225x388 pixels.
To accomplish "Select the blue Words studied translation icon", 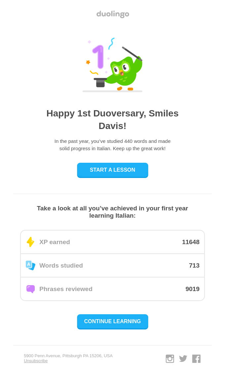I will 30,265.
